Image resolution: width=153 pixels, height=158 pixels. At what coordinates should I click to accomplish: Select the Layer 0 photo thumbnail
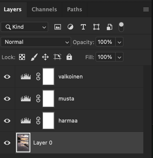tap(23, 143)
